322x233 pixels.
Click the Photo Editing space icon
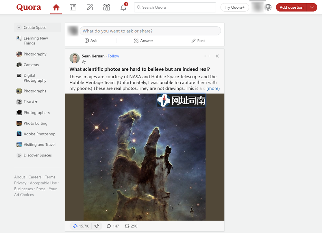tap(19, 123)
